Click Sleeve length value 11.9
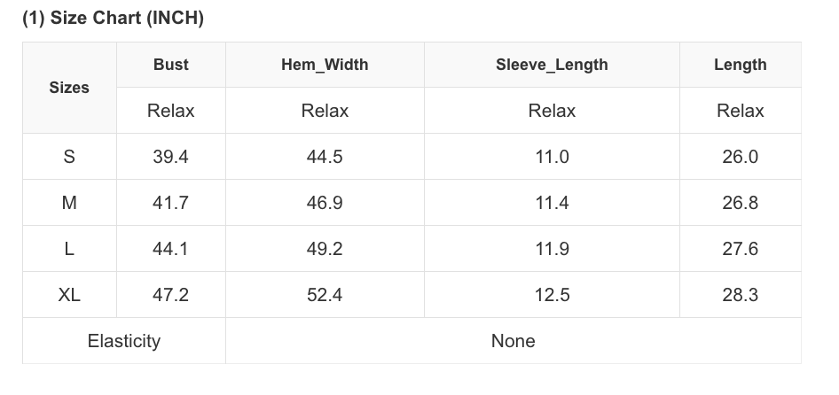 pyautogui.click(x=552, y=249)
